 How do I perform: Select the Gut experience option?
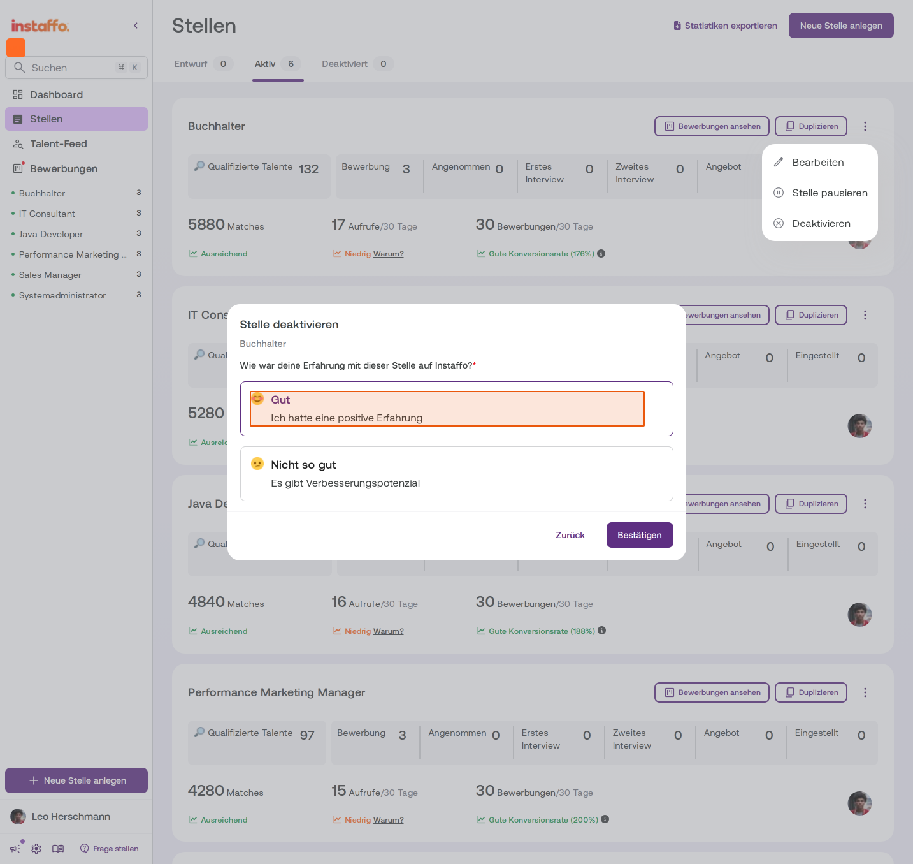456,409
